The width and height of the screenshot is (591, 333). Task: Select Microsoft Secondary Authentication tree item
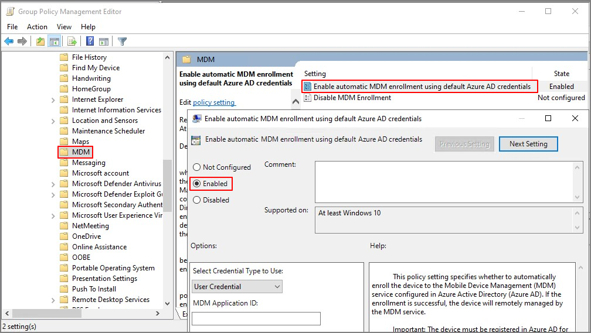click(x=117, y=205)
